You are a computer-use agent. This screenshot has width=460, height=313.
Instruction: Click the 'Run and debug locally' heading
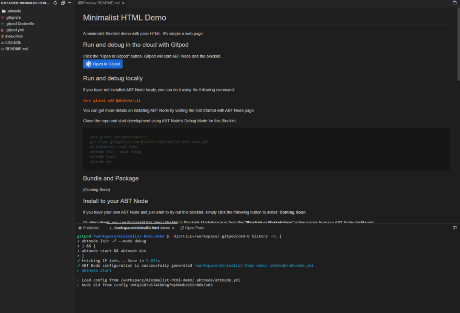[112, 78]
